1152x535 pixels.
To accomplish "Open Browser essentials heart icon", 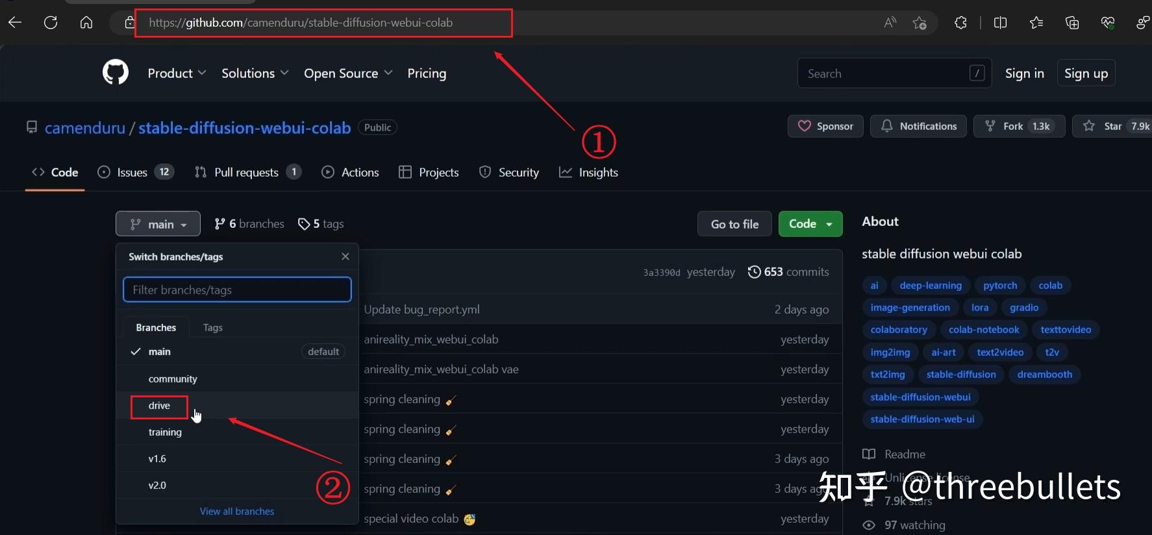I will (1108, 23).
